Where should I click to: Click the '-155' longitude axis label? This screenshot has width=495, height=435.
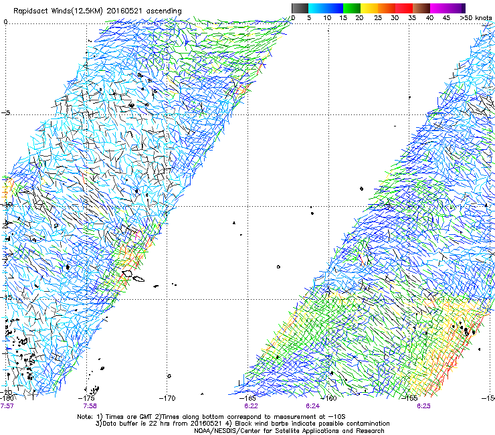pos(409,398)
